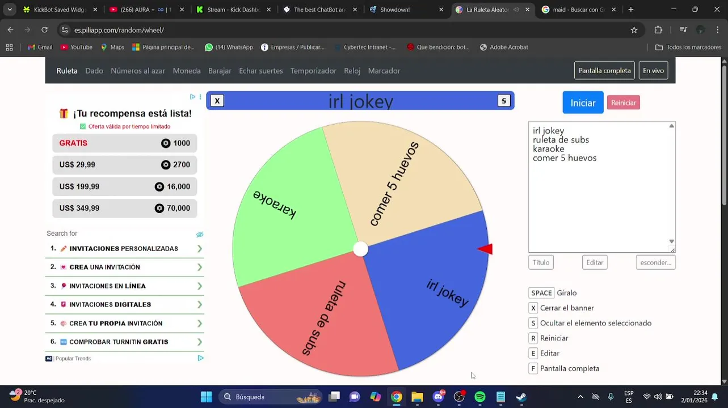The width and height of the screenshot is (728, 408).
Task: Open File Explorer from the taskbar
Action: coord(418,397)
